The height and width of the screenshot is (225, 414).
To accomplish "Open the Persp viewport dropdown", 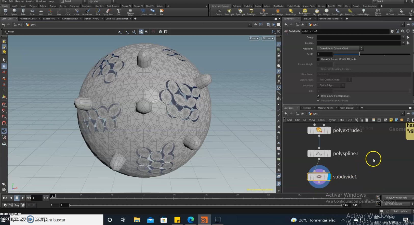I will click(x=254, y=38).
